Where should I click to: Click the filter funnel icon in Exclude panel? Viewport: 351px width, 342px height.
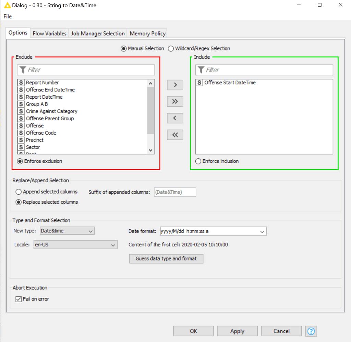coord(23,70)
